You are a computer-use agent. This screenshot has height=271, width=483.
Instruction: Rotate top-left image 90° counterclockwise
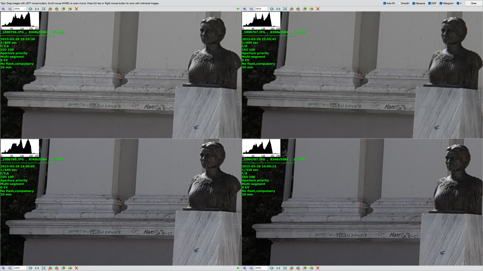click(x=50, y=9)
